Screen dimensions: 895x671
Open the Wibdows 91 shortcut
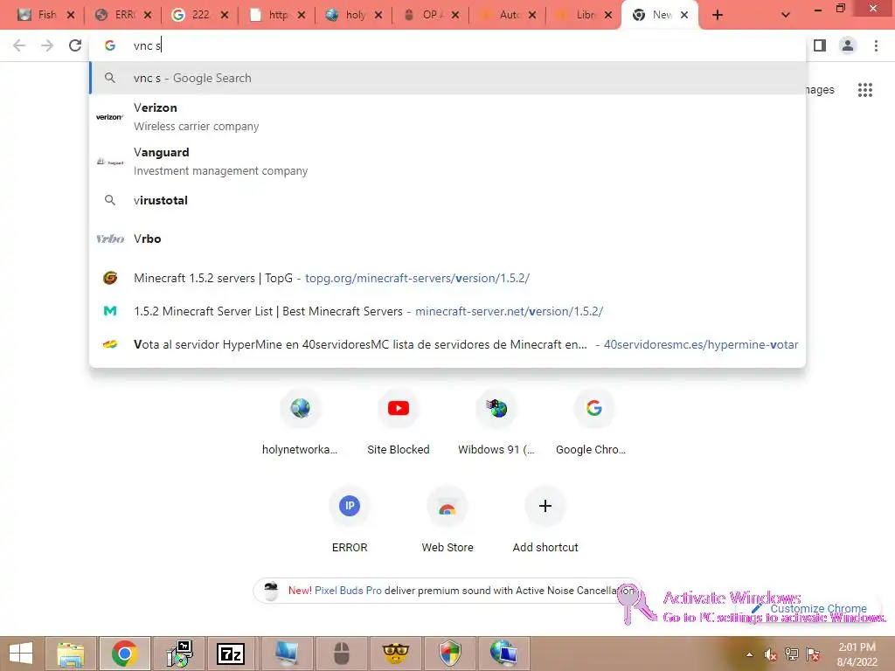point(496,424)
